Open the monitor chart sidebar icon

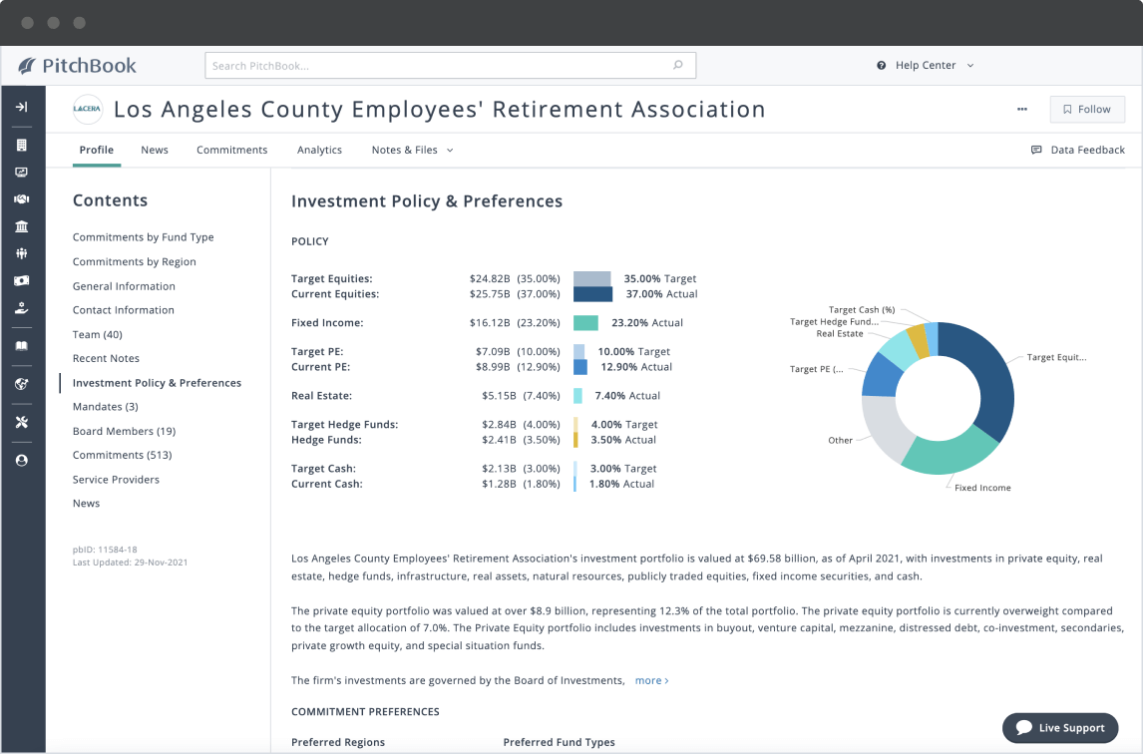[22, 173]
